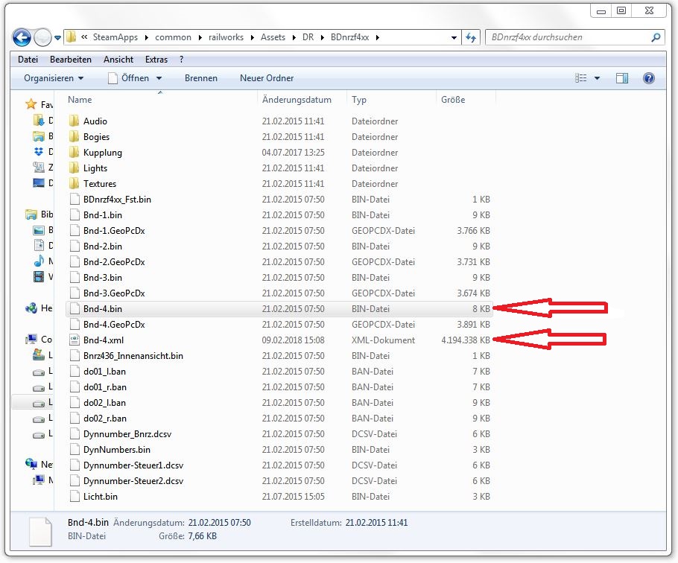Sort by Größe column header
The width and height of the screenshot is (678, 563).
point(453,100)
